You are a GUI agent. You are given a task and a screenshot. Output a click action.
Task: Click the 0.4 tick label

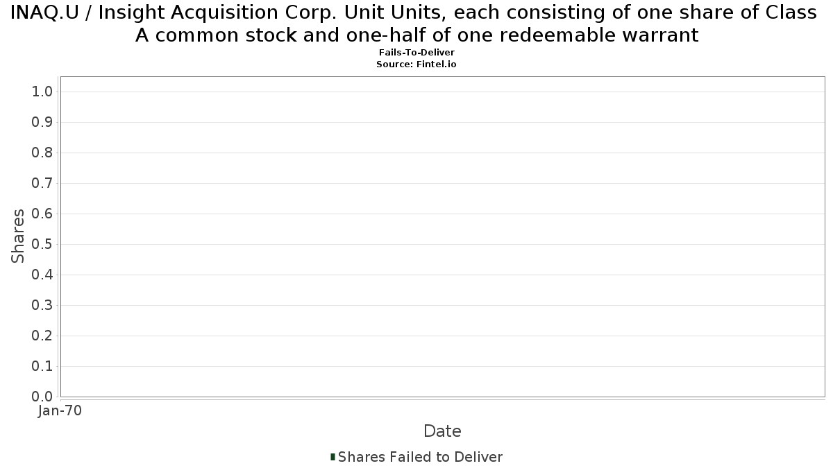pyautogui.click(x=43, y=275)
